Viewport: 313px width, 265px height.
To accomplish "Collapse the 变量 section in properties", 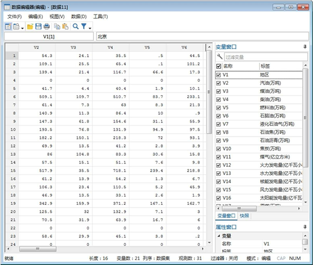I will tap(219, 236).
